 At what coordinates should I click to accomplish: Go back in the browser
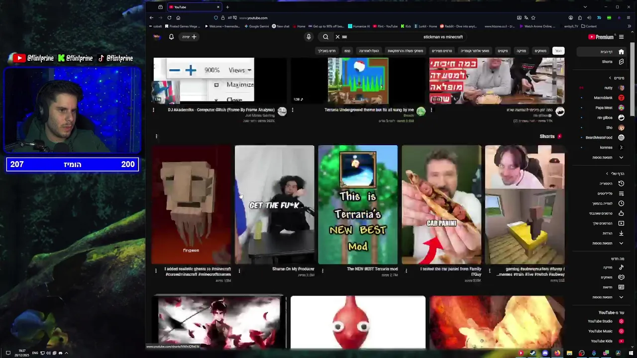[152, 18]
